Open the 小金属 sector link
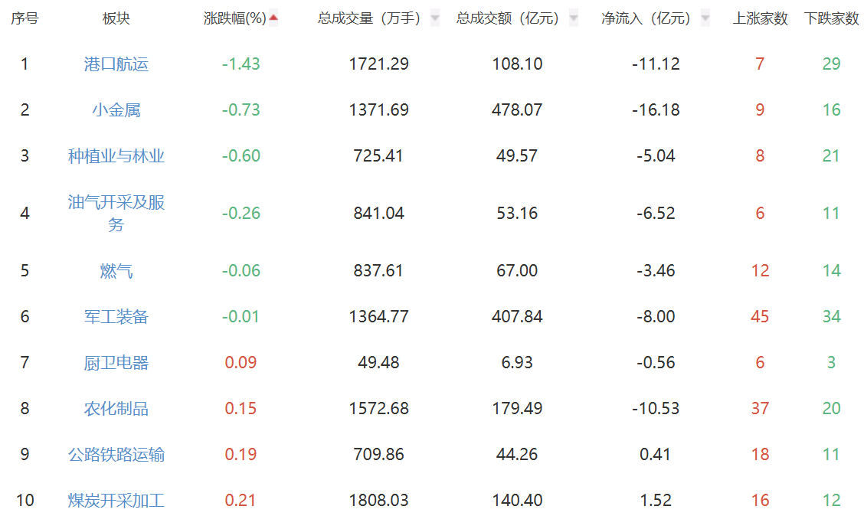 tap(116, 110)
